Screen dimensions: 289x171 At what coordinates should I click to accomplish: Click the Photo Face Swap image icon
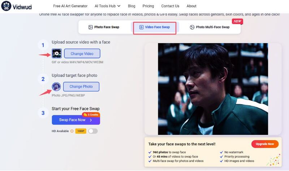click(91, 27)
